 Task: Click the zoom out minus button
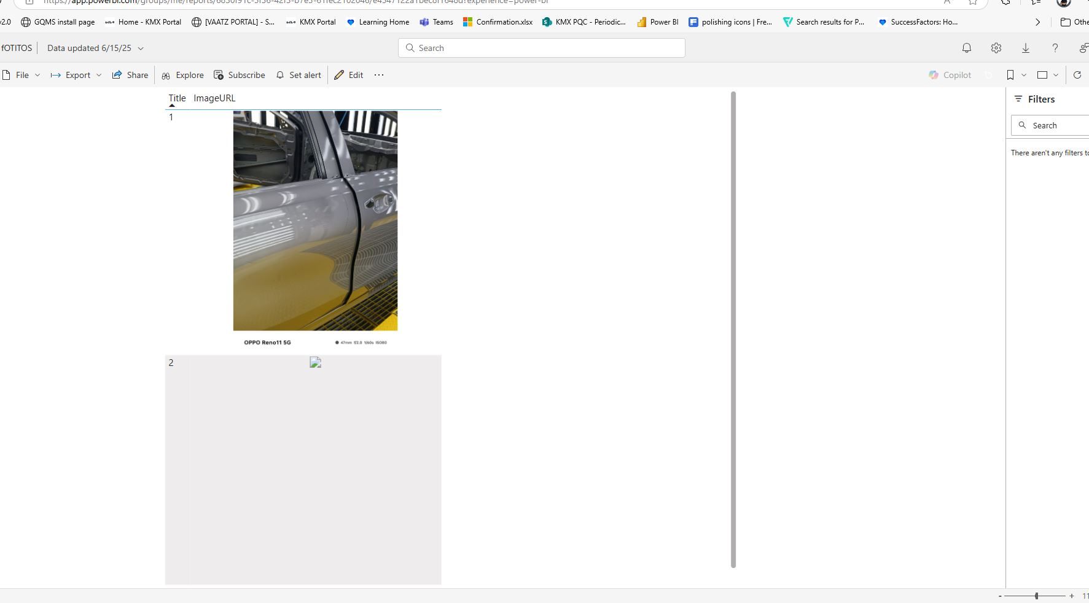pos(1000,596)
